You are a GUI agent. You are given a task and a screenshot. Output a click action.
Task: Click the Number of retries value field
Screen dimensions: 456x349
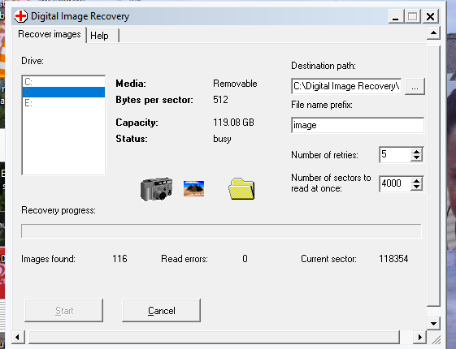395,154
